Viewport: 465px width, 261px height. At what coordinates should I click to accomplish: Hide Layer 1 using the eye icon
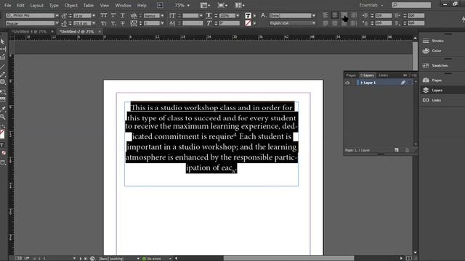pyautogui.click(x=347, y=83)
